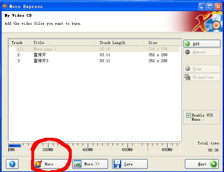Click the Properties button

pos(202,77)
